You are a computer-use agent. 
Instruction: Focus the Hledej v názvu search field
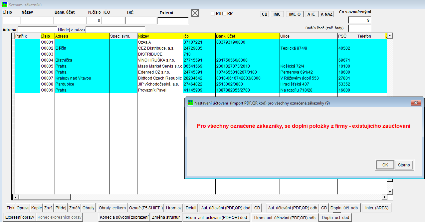[x=115, y=30]
